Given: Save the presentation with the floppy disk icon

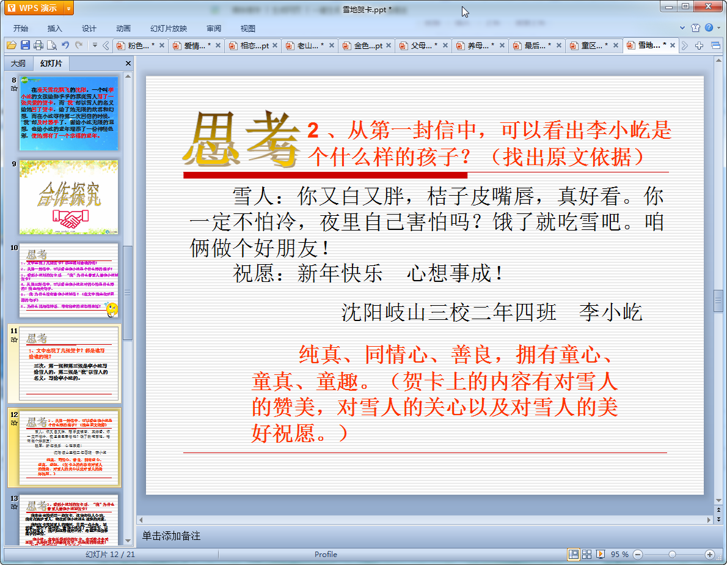Looking at the screenshot, I should point(25,45).
